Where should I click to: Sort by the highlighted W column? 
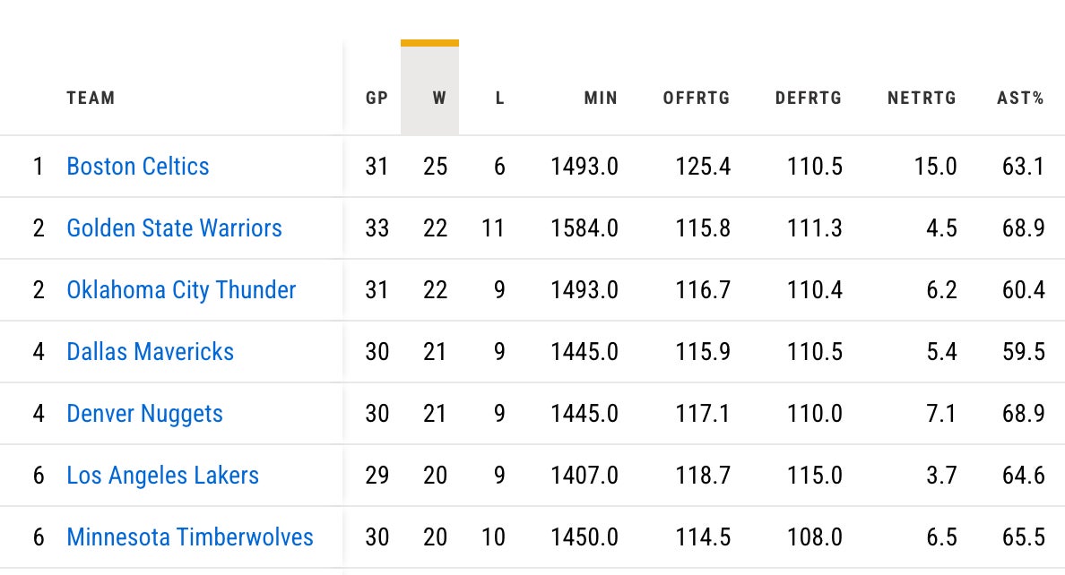tap(438, 99)
